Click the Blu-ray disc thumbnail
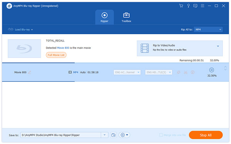 click(24, 48)
